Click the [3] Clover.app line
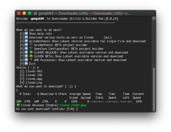This screenshot has height=132, width=171. 31,79
